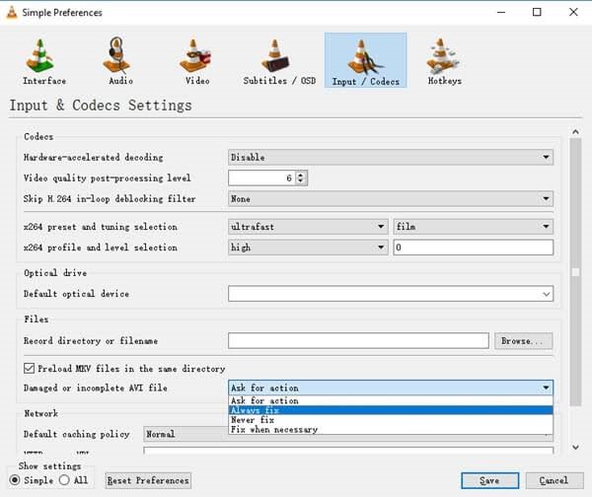Click the Record directory or filename field
Viewport: 592px width, 497px height.
tap(358, 341)
